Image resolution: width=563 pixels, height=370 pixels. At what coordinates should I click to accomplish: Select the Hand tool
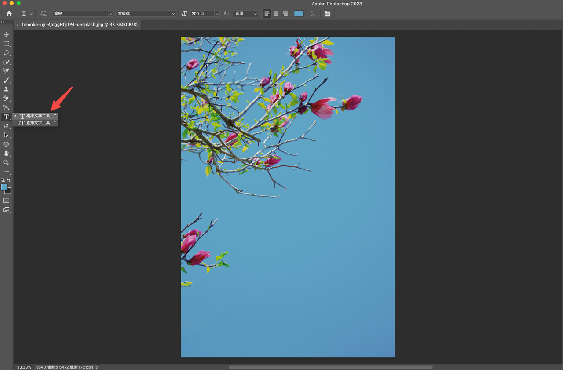coord(6,154)
